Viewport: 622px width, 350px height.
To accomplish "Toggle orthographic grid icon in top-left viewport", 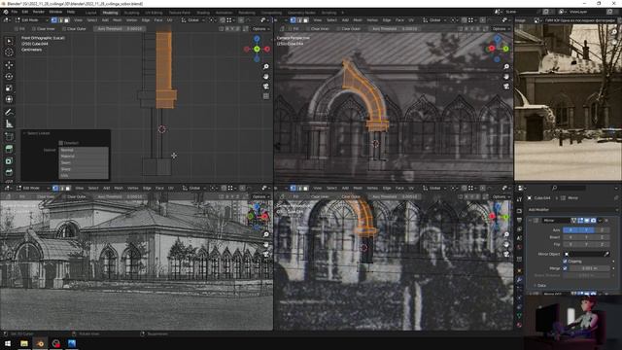I will coord(265,96).
